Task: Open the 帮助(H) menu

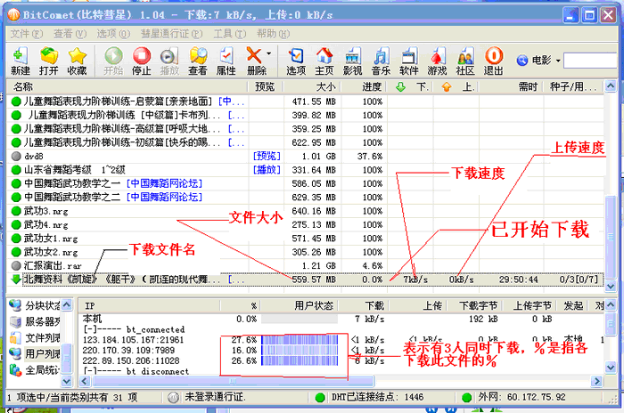Action: 273,34
